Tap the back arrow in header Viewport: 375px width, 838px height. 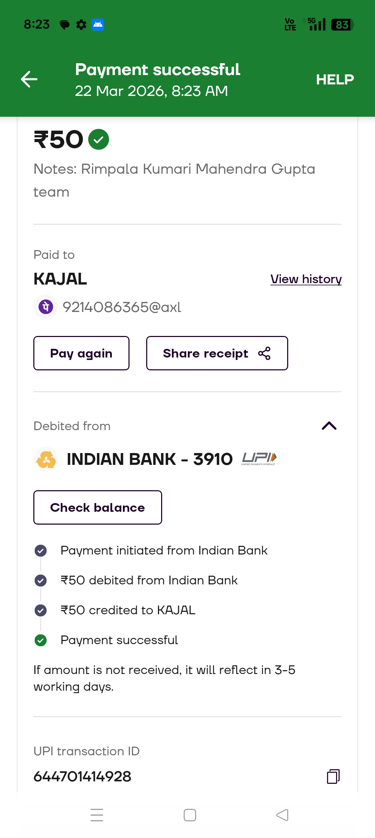point(29,79)
